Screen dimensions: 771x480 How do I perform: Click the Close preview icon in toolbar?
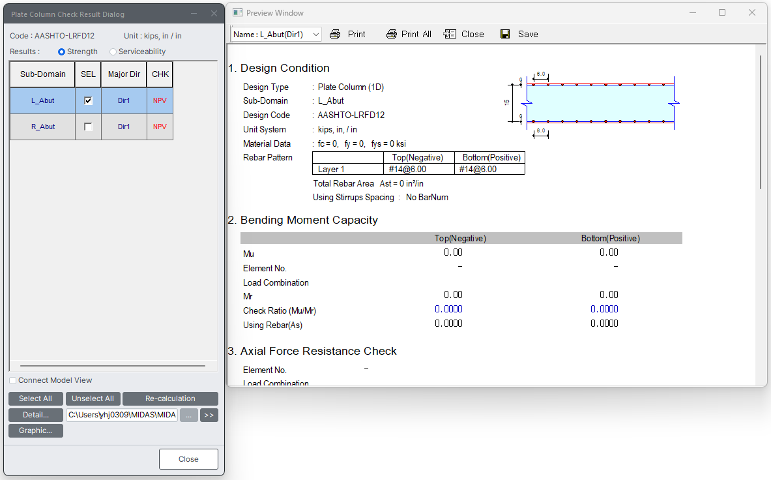pos(450,34)
